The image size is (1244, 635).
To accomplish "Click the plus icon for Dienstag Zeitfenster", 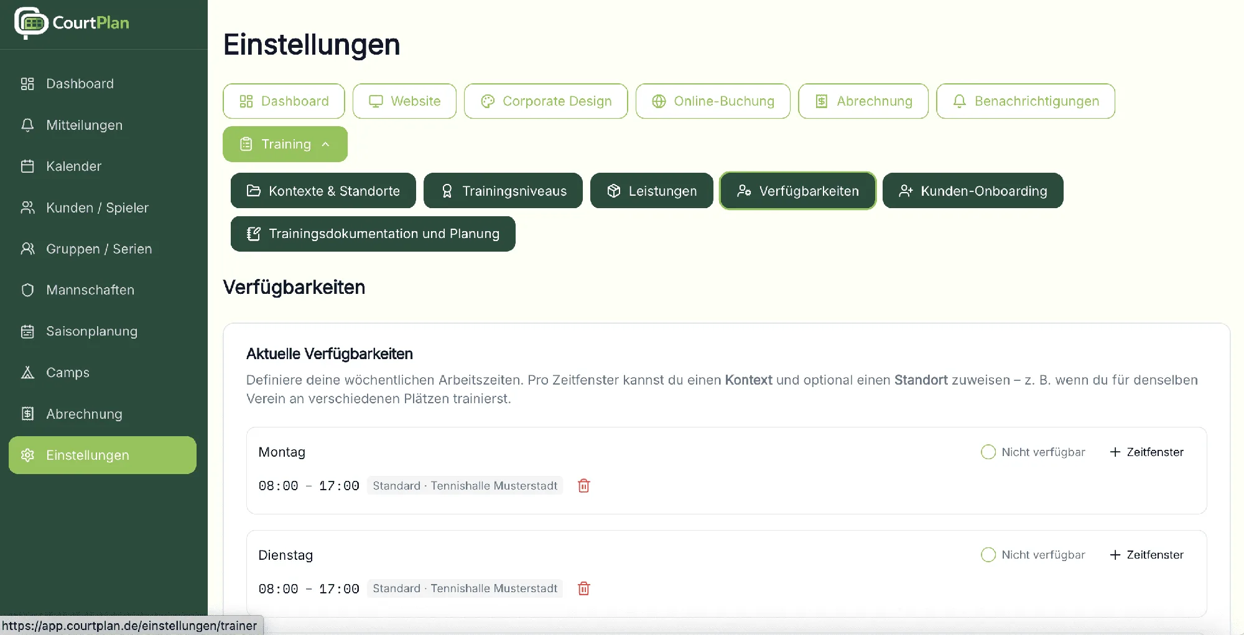I will (x=1115, y=555).
